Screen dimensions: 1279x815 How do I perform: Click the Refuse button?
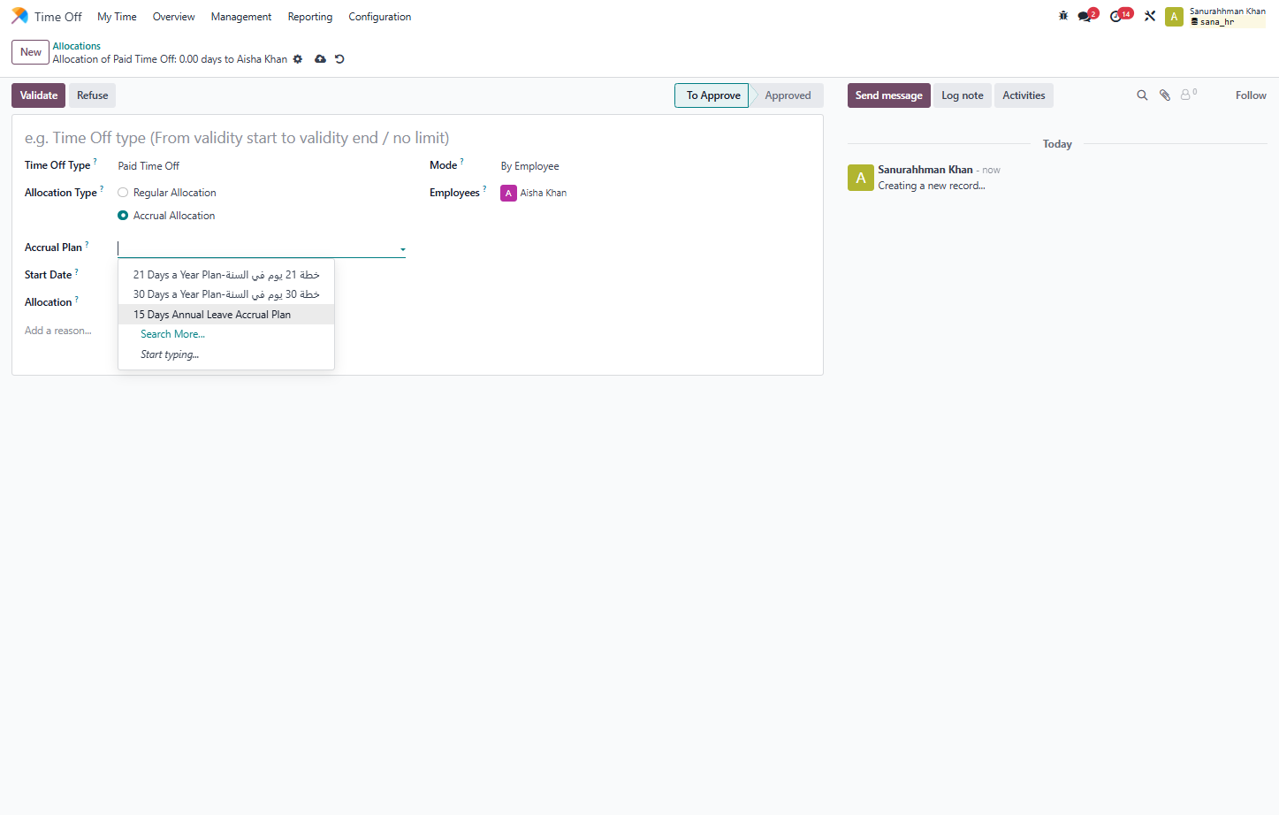(x=93, y=95)
